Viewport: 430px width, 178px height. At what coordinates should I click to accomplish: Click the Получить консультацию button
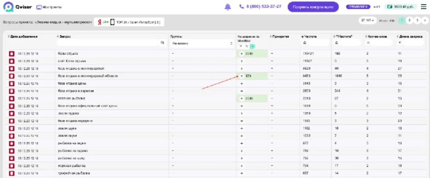point(313,7)
